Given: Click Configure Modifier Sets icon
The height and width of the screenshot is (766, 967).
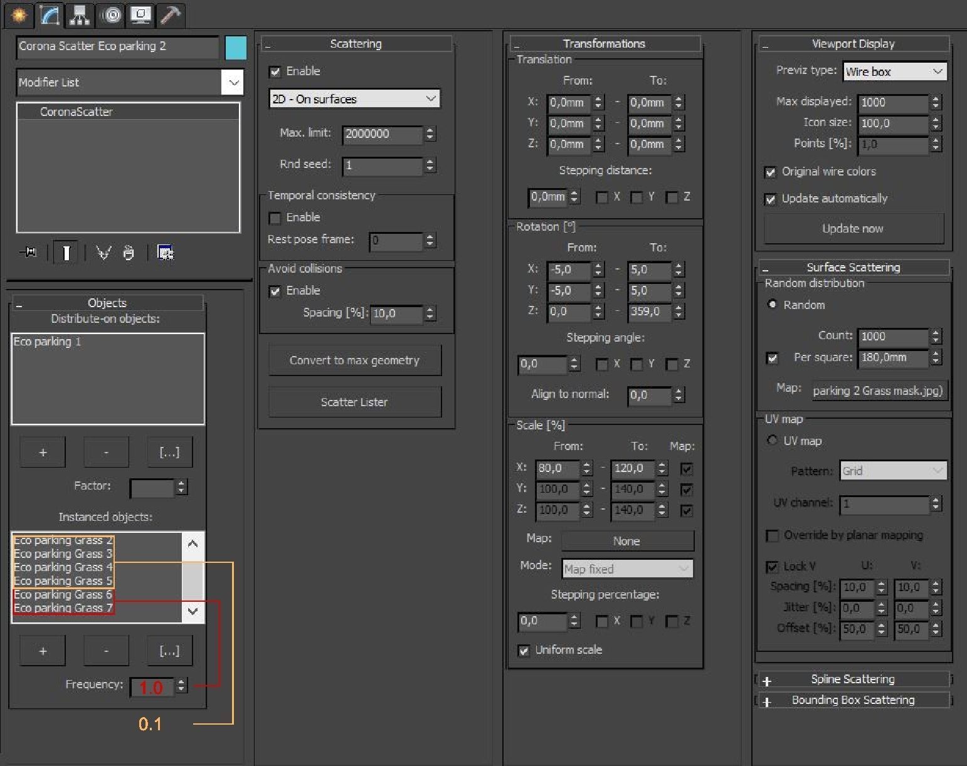Looking at the screenshot, I should pos(166,253).
